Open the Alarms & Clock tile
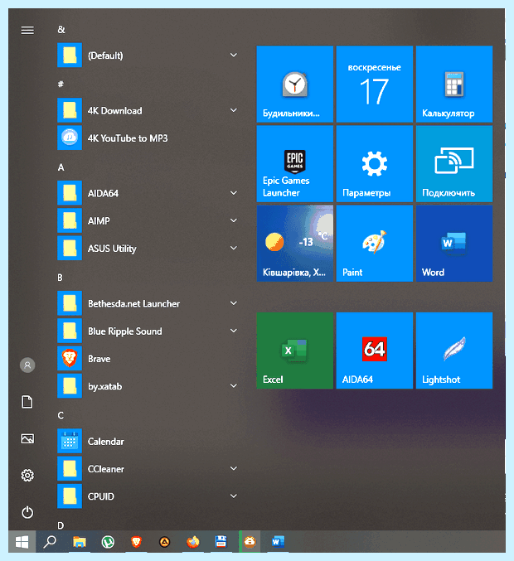This screenshot has height=561, width=514. 294,84
